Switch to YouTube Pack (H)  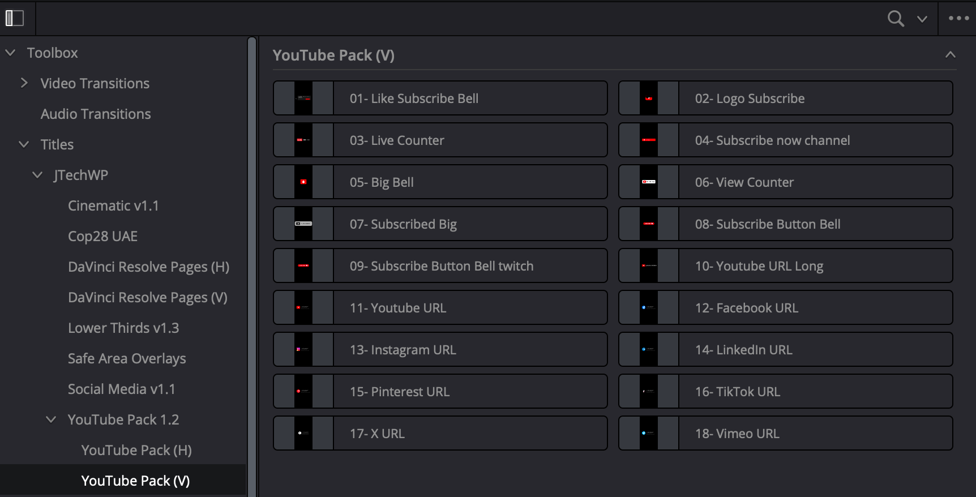point(136,449)
